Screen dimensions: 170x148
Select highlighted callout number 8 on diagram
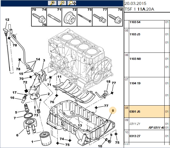point(113,110)
